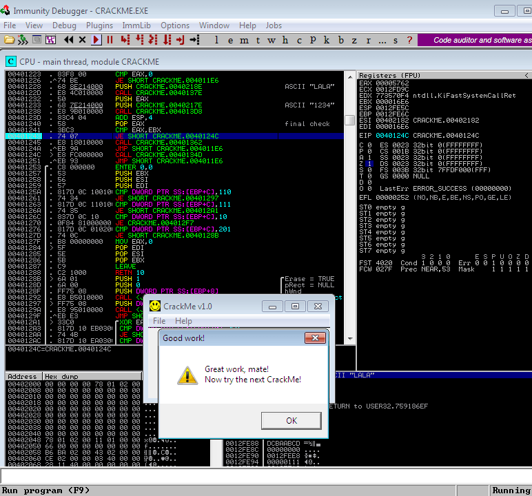Select the S flag value in registers
The width and height of the screenshot is (532, 496).
coord(369,170)
